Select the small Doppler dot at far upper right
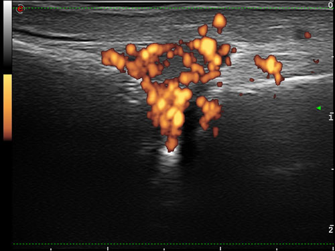This screenshot has width=335, height=251. tap(308, 35)
